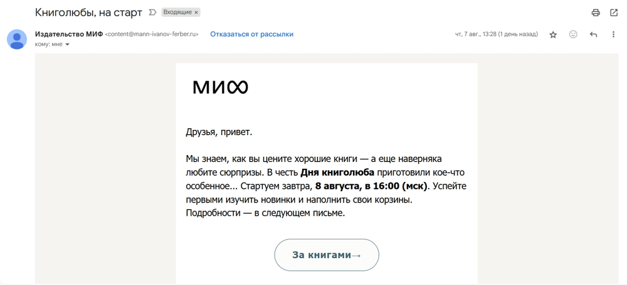Click the sender's blue avatar icon

17,39
